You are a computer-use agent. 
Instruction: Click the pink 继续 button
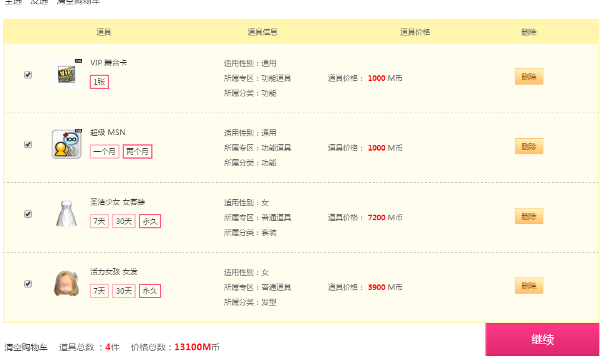(542, 339)
